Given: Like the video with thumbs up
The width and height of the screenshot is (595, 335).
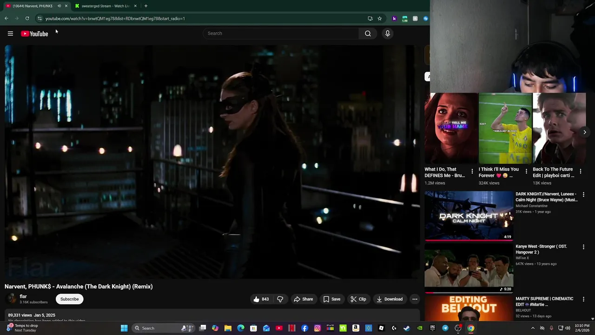Looking at the screenshot, I should pyautogui.click(x=261, y=299).
